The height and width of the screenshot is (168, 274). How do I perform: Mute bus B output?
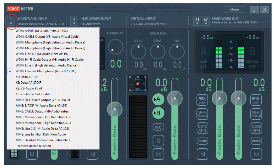coord(256,154)
